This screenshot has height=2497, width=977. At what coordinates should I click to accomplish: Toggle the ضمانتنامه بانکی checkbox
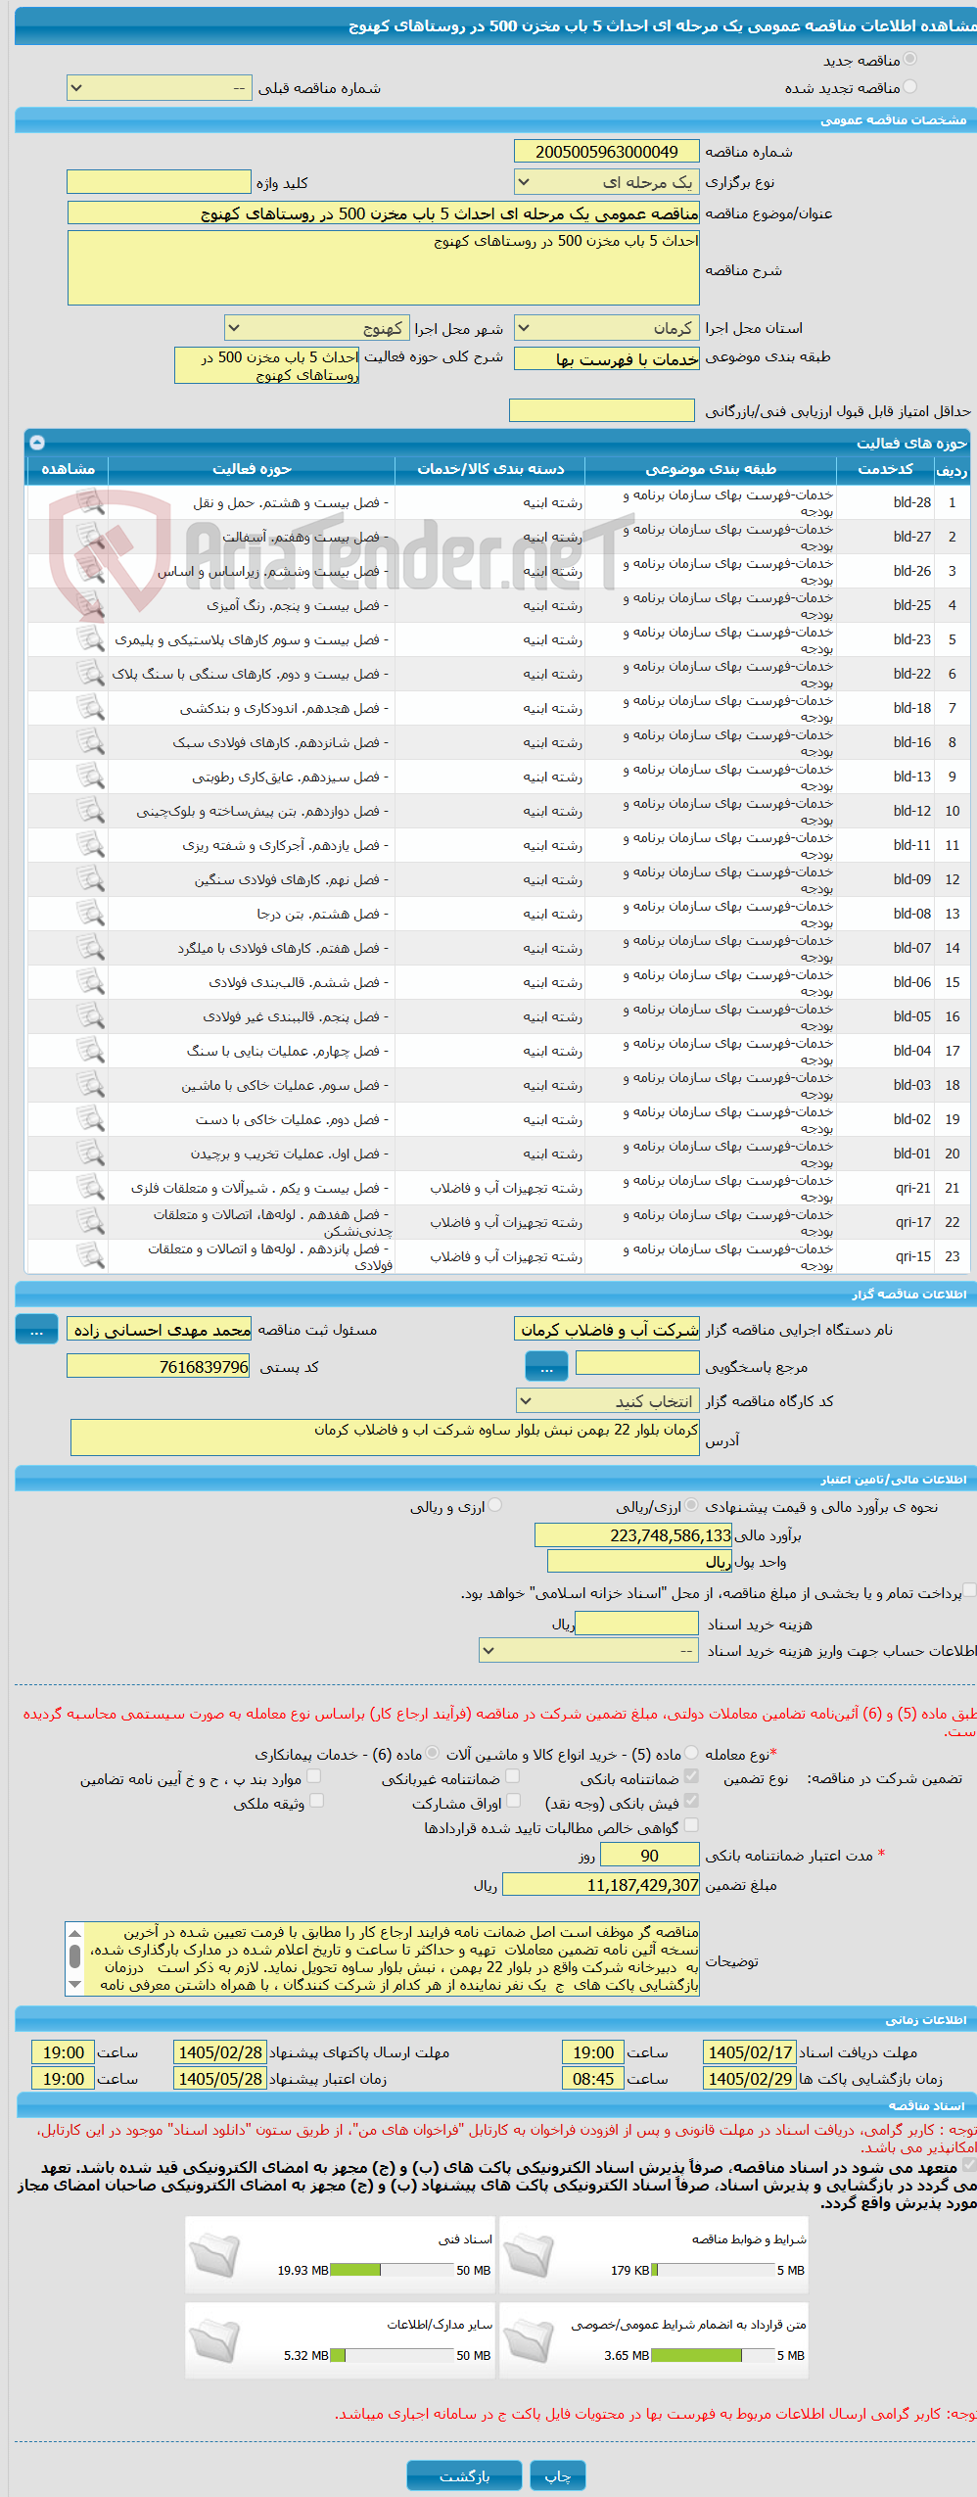691,1776
